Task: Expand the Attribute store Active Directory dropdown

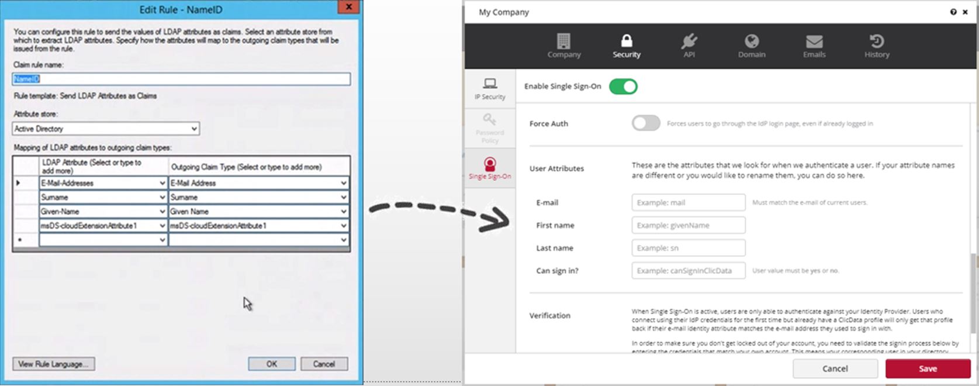Action: pyautogui.click(x=194, y=129)
